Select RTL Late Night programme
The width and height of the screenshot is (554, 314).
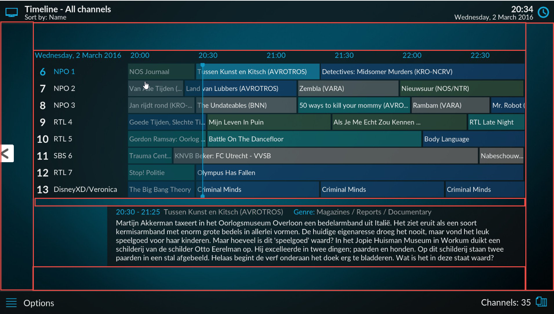(x=496, y=122)
